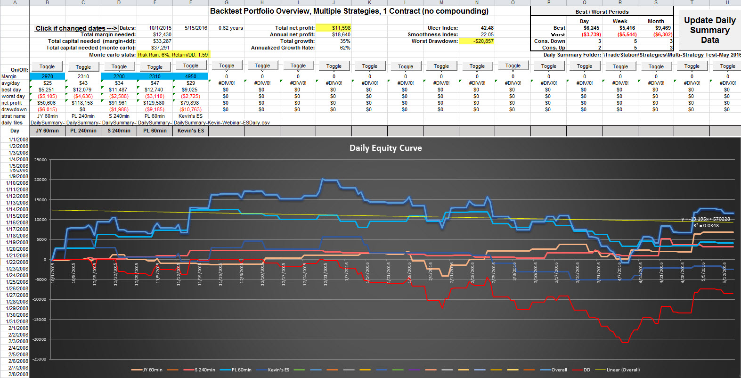Click the S 240min legend entry
Viewport: 741px width, 378px height.
(199, 370)
